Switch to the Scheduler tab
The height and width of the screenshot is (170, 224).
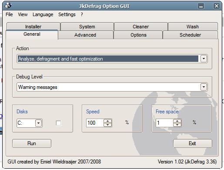[190, 35]
